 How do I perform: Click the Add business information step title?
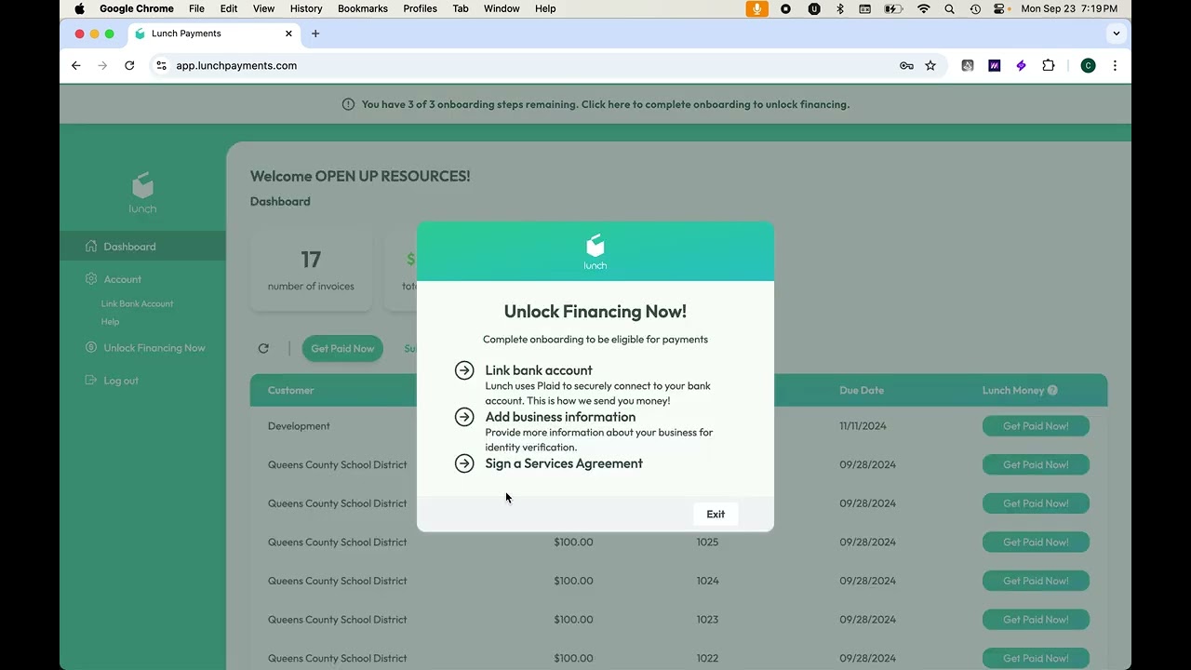pyautogui.click(x=560, y=417)
